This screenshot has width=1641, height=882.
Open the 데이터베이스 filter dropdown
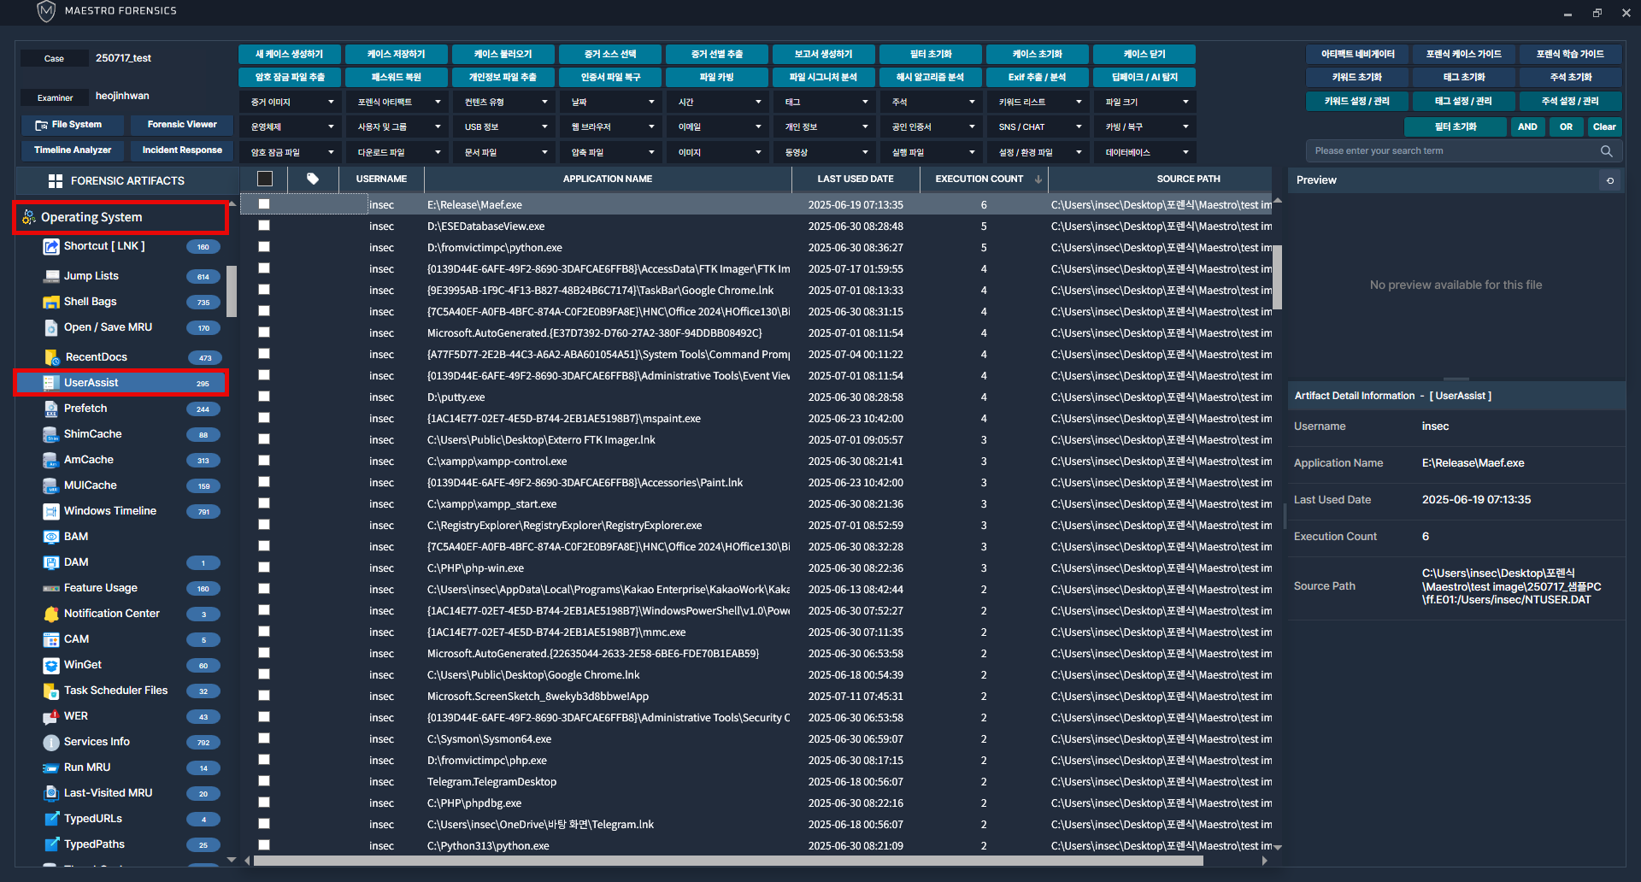point(1146,152)
